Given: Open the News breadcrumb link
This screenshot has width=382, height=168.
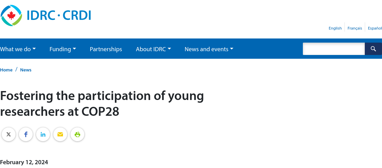Looking at the screenshot, I should click(26, 70).
